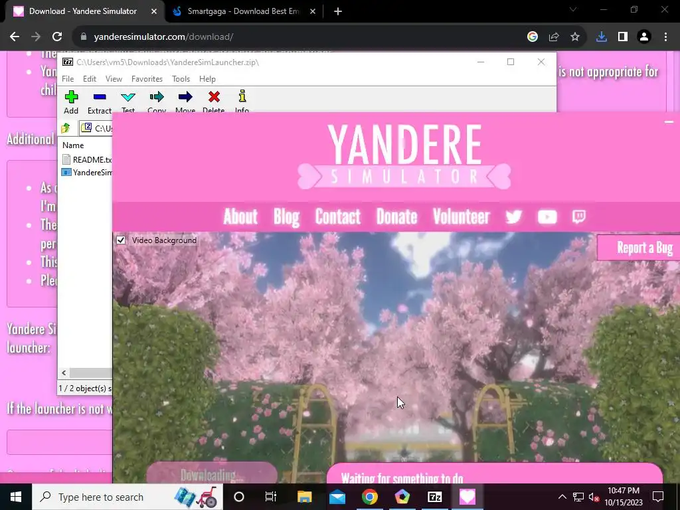Open the launcher's Twitch icon
This screenshot has width=680, height=510.
(x=578, y=216)
